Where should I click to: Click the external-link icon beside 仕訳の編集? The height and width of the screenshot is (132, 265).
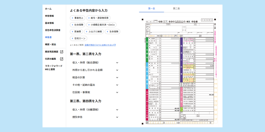coord(62,59)
